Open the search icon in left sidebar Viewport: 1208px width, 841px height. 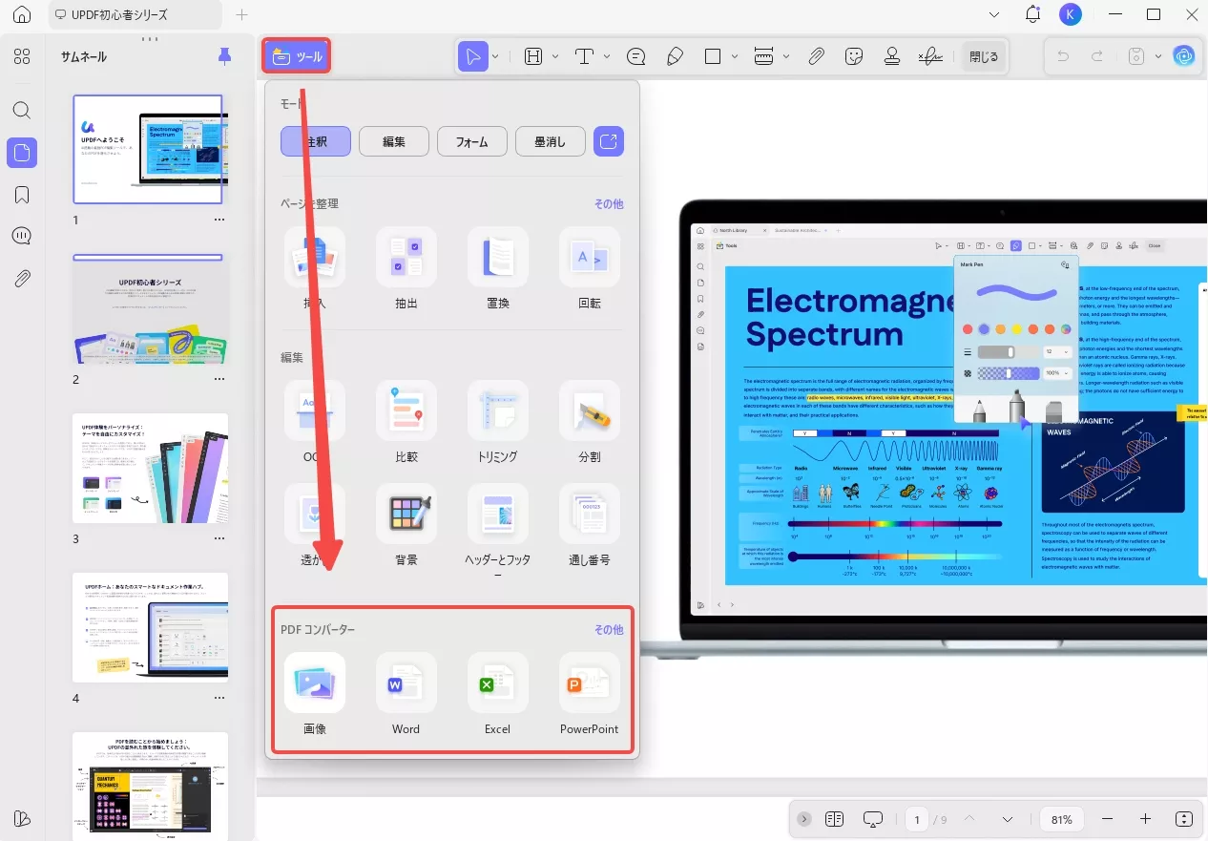tap(22, 110)
